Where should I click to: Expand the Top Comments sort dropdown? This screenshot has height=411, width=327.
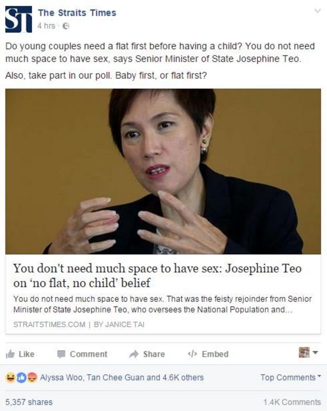coord(290,377)
